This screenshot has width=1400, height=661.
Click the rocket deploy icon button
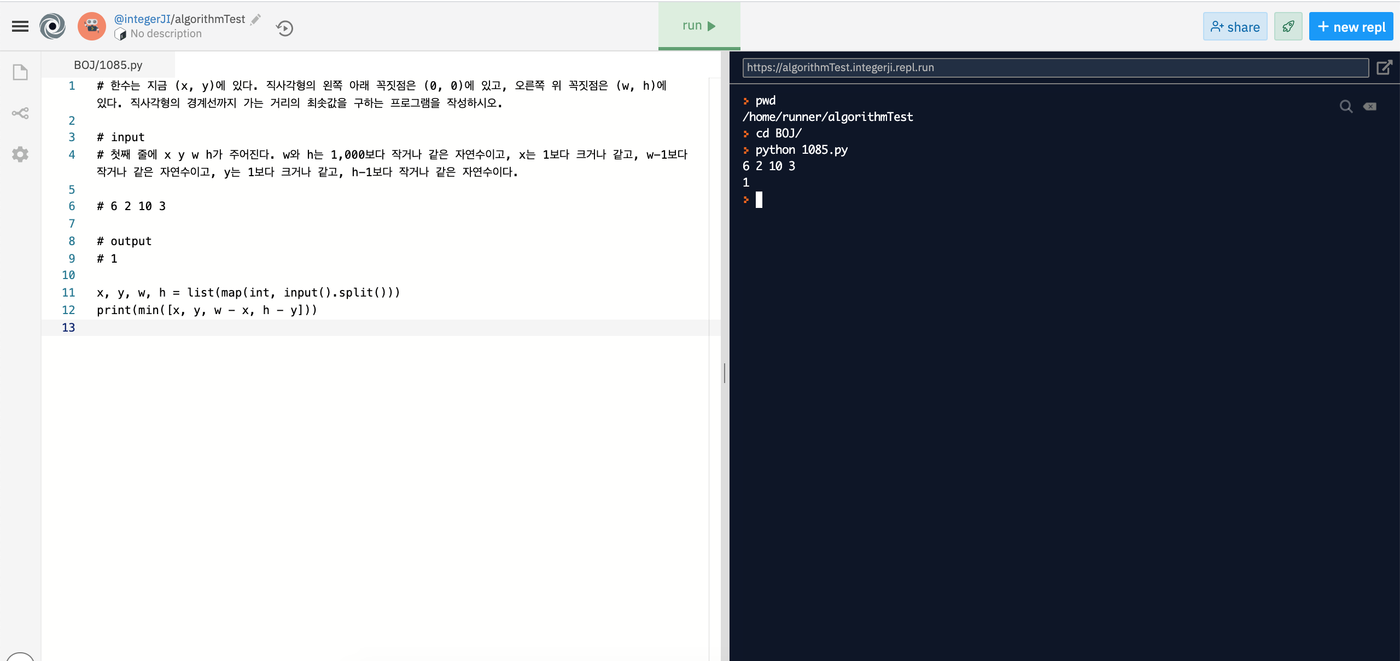tap(1288, 26)
